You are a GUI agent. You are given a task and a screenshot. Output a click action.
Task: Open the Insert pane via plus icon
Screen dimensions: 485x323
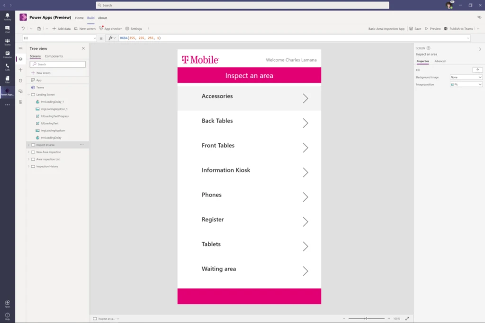coord(20,70)
